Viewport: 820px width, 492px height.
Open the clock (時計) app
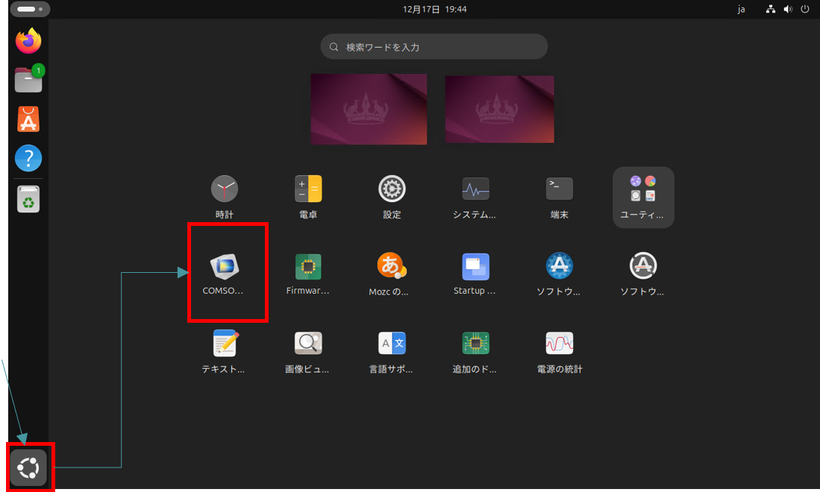(x=224, y=189)
